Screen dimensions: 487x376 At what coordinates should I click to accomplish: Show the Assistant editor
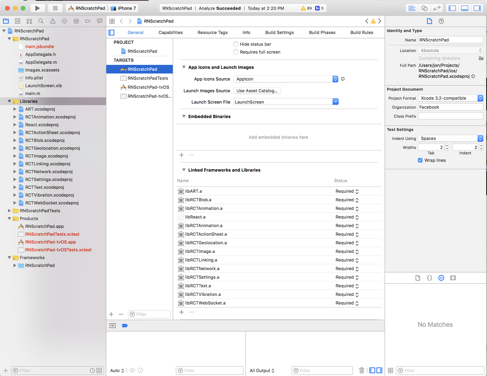(424, 8)
